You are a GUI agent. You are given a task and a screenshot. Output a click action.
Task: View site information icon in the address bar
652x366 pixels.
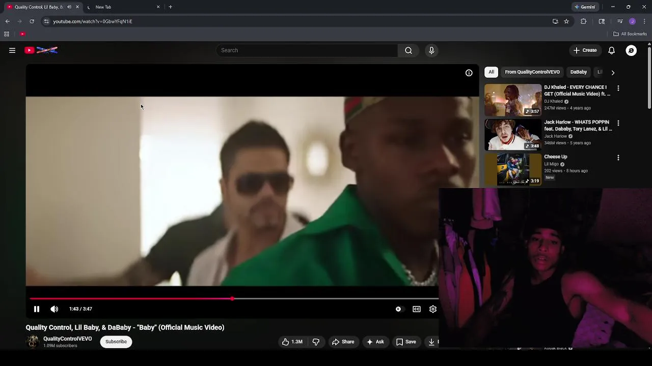coord(46,21)
